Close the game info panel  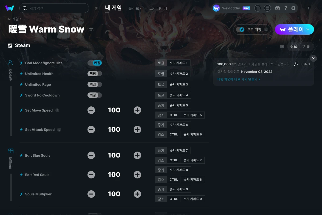click(x=313, y=58)
